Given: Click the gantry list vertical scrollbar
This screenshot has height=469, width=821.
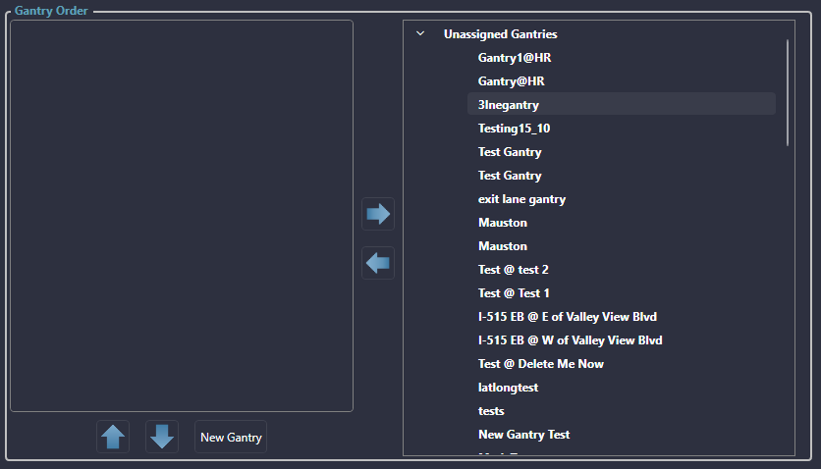Looking at the screenshot, I should point(788,93).
